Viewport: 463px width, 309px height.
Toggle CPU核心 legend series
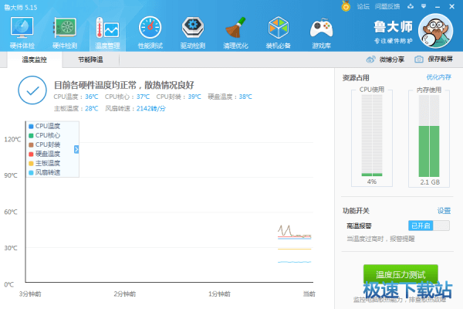[x=45, y=135]
